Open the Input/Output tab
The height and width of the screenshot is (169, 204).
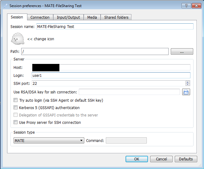point(68,17)
